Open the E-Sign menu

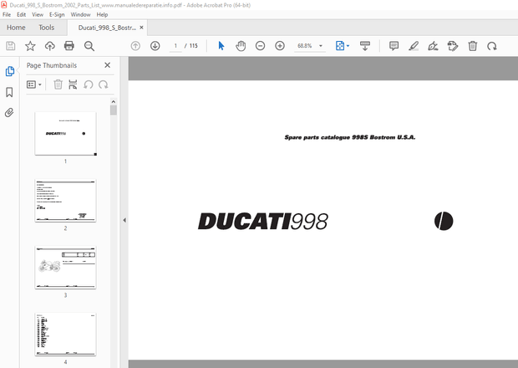coord(57,14)
